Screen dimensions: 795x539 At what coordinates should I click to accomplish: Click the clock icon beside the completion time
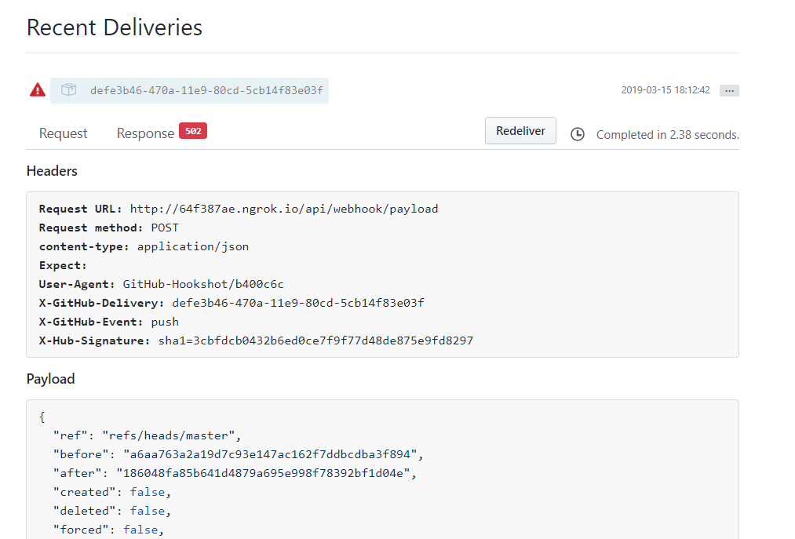[577, 134]
